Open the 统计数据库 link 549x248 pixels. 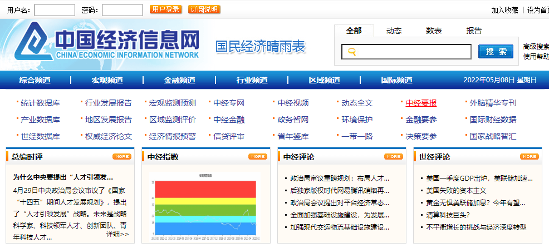click(x=40, y=103)
